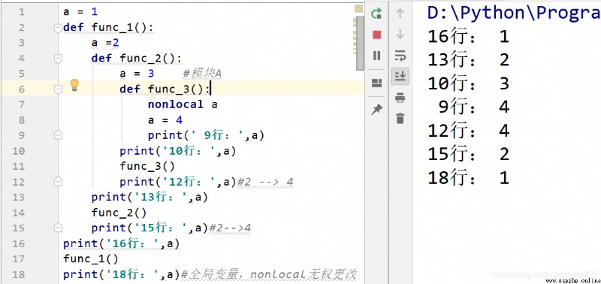Image resolution: width=601 pixels, height=284 pixels.
Task: Click the '#全局变量, nonlocal无权更改' comment
Action: 269,274
